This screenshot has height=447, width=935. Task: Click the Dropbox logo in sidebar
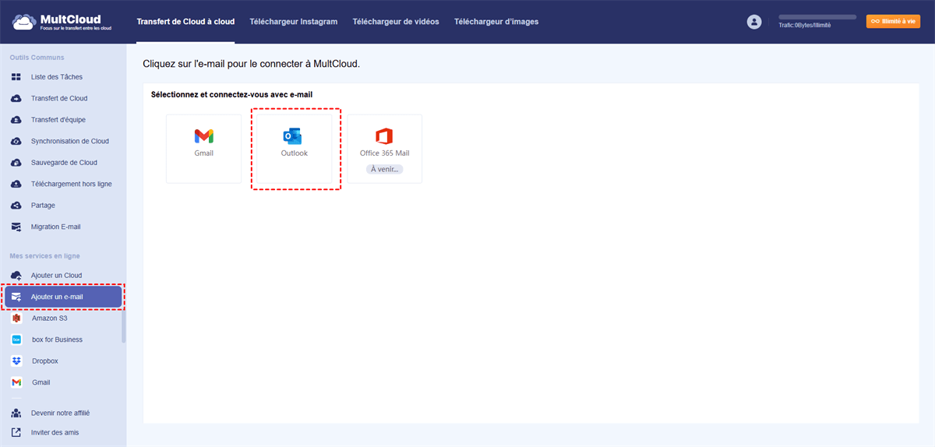pyautogui.click(x=16, y=361)
